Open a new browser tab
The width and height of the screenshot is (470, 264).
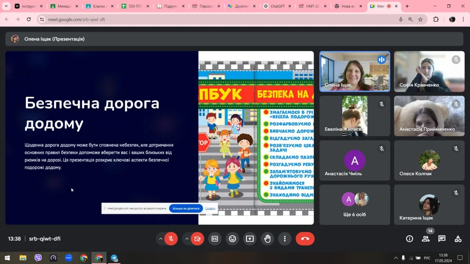coord(407,6)
